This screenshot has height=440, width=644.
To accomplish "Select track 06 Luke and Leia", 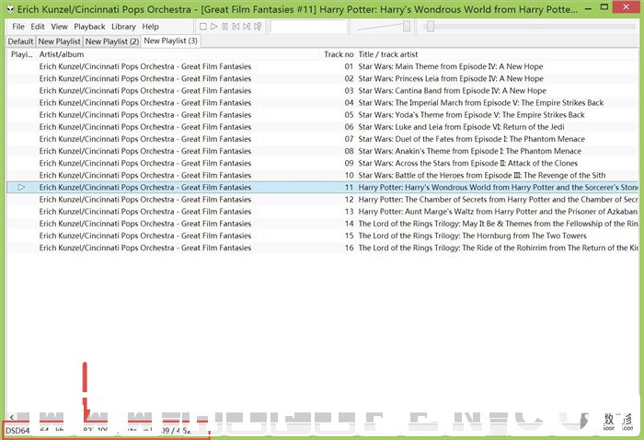I will pos(323,127).
